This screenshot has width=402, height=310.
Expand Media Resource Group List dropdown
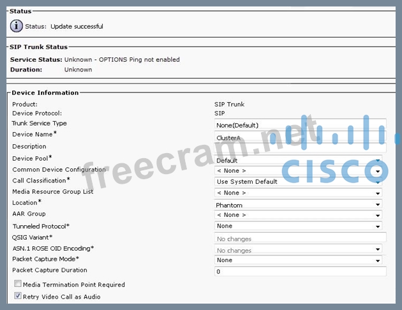click(298, 193)
